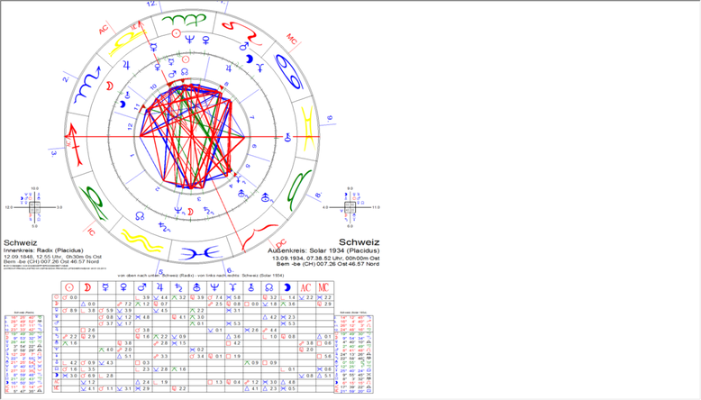Select the blue Scorpio glyph on the wheel
Image resolution: width=701 pixels, height=400 pixels.
click(87, 84)
